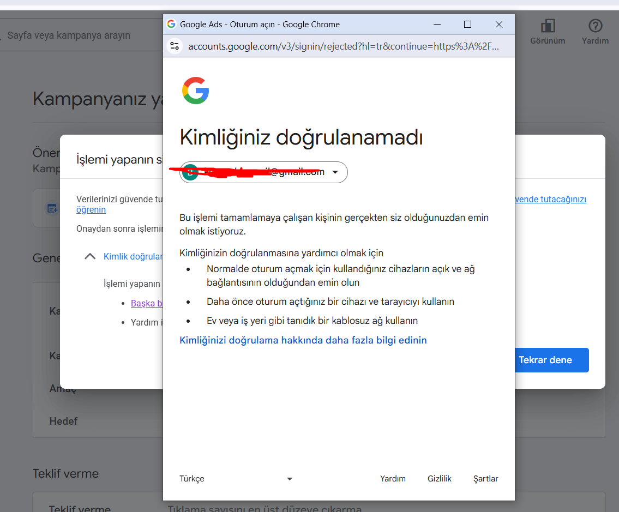Image resolution: width=619 pixels, height=512 pixels.
Task: Minimize the Google sign-in popup window
Action: click(x=437, y=24)
